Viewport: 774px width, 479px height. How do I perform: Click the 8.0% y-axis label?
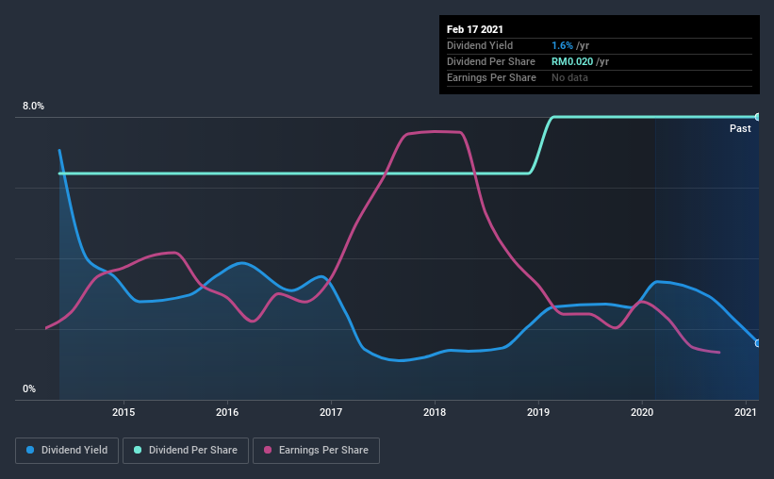click(x=33, y=106)
